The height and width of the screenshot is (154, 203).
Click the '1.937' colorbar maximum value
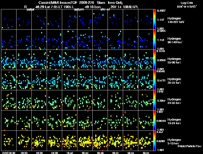(x=160, y=112)
